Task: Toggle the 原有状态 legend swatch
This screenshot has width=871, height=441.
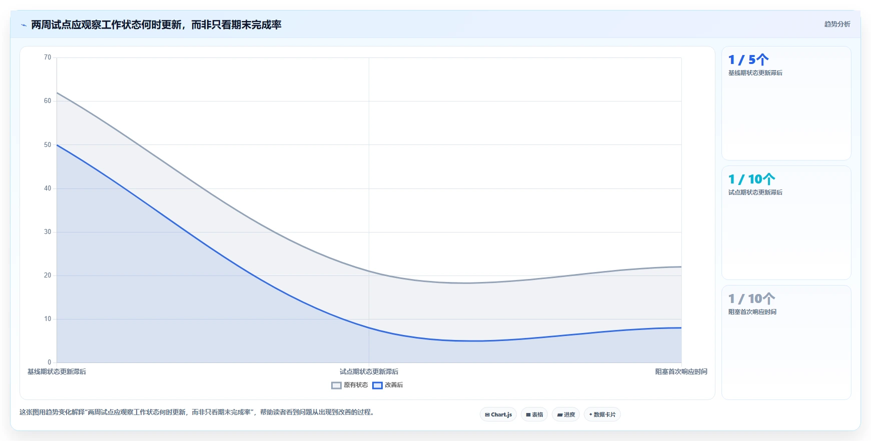Action: point(336,385)
